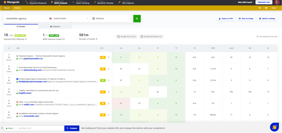Open more options for inagiffy row

tap(109, 92)
